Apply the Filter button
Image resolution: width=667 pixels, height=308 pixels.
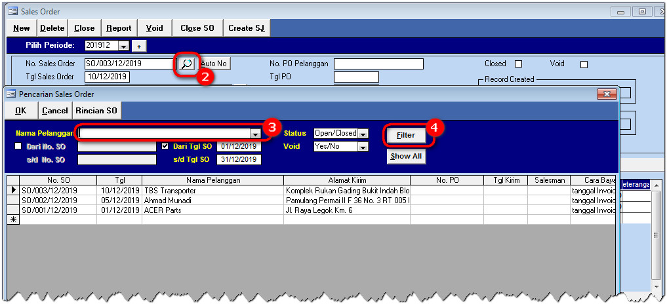406,135
